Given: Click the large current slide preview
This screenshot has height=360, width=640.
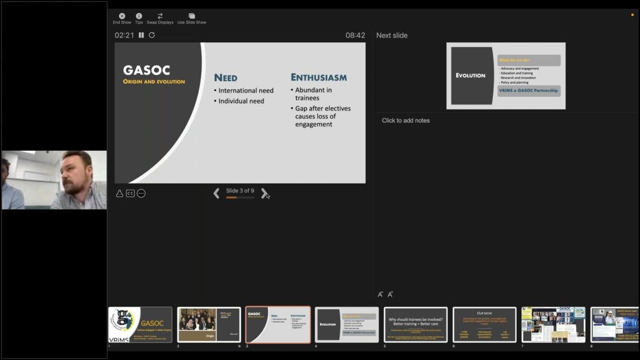Looking at the screenshot, I should pyautogui.click(x=240, y=113).
